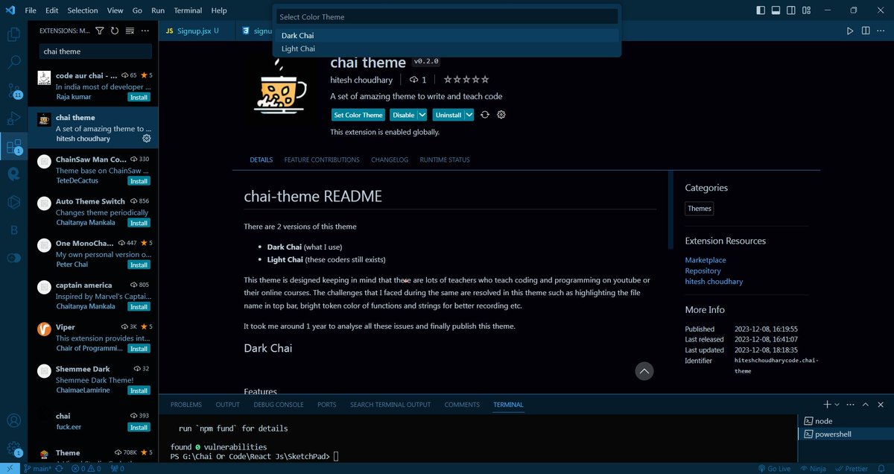
Task: Toggle secondary sidebar layout button
Action: 790,10
